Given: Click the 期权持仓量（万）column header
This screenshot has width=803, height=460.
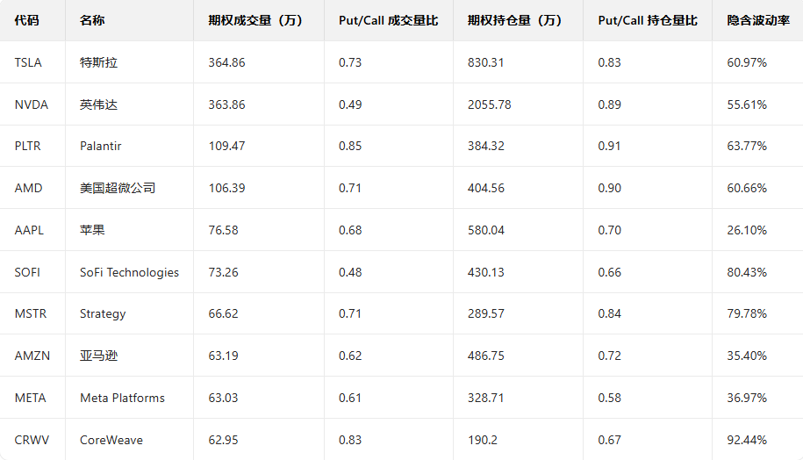Looking at the screenshot, I should pos(515,20).
